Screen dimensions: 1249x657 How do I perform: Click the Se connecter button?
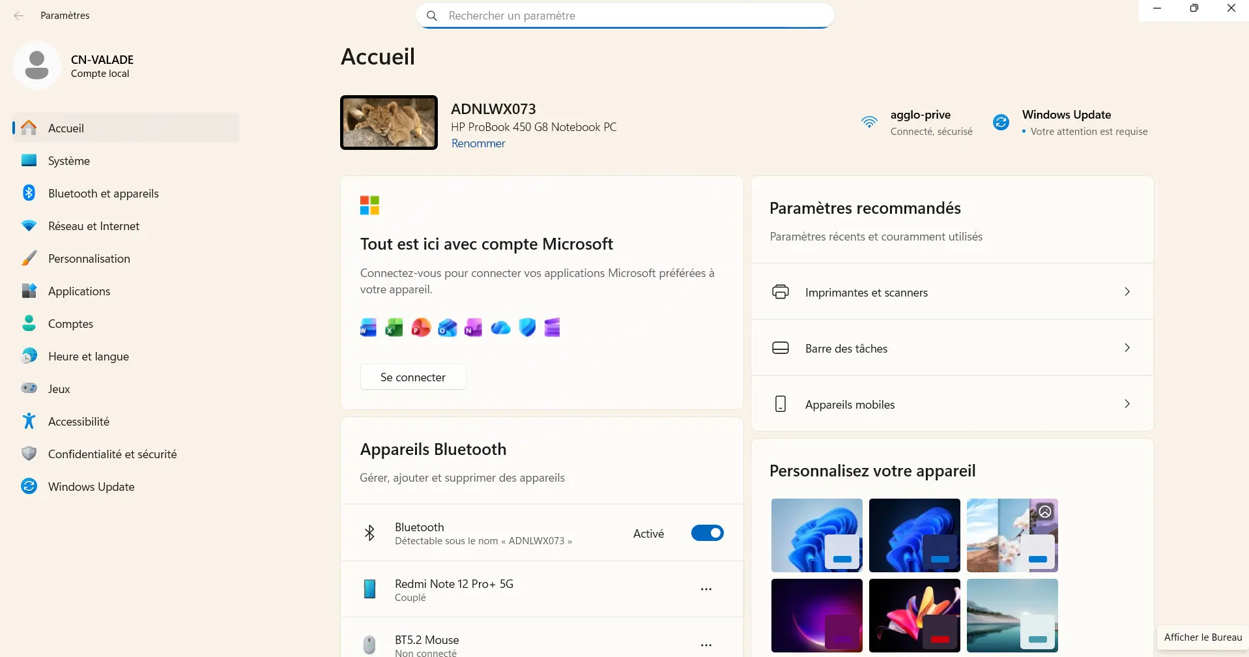click(413, 377)
